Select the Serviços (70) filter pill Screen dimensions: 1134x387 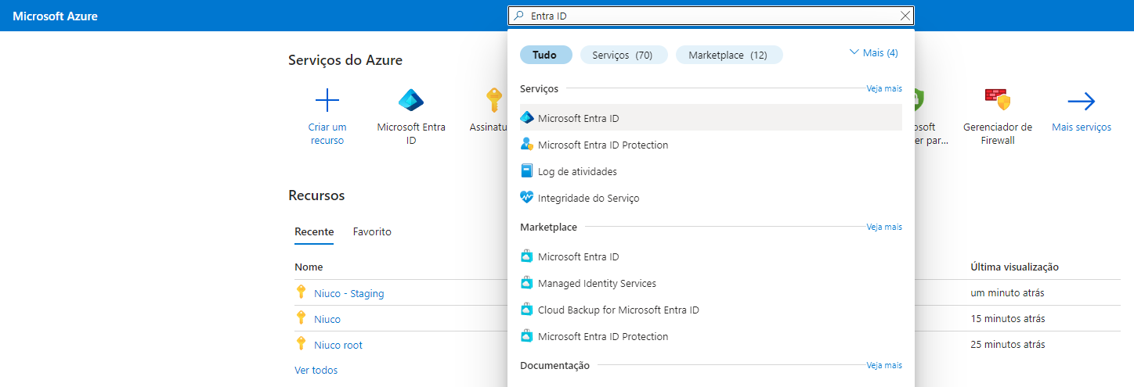pos(623,55)
